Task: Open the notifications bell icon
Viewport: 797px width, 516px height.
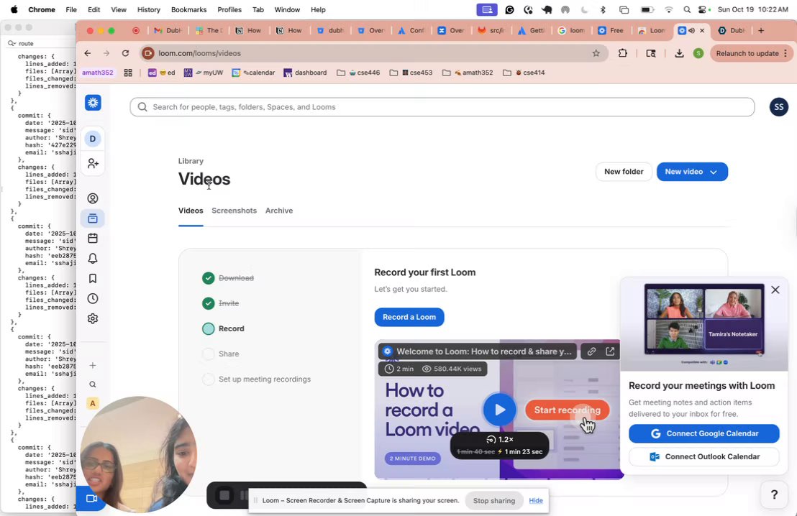Action: click(x=93, y=259)
